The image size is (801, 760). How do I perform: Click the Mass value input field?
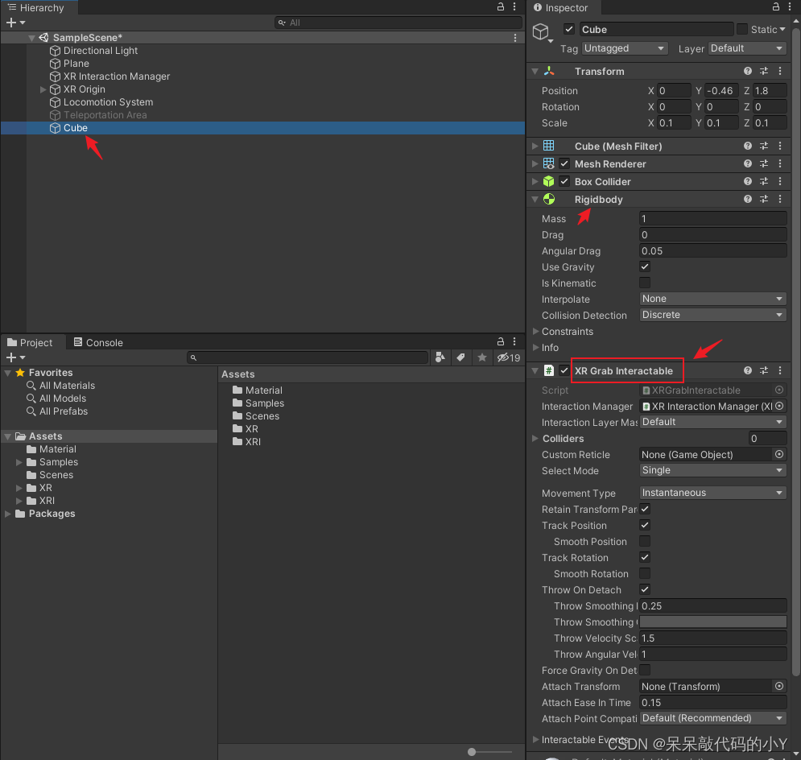(712, 219)
